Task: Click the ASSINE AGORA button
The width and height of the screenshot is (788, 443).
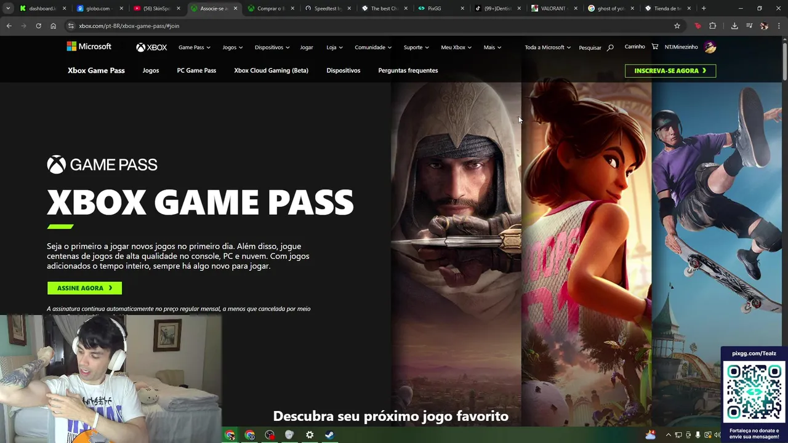Action: [x=84, y=288]
